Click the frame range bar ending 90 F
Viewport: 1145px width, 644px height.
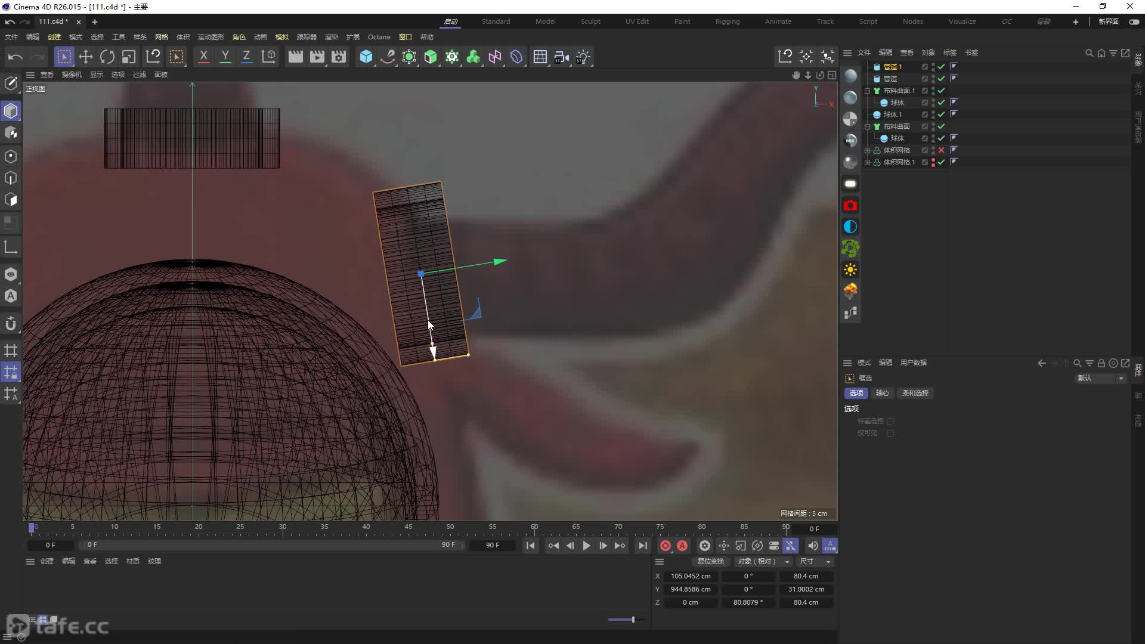(272, 545)
